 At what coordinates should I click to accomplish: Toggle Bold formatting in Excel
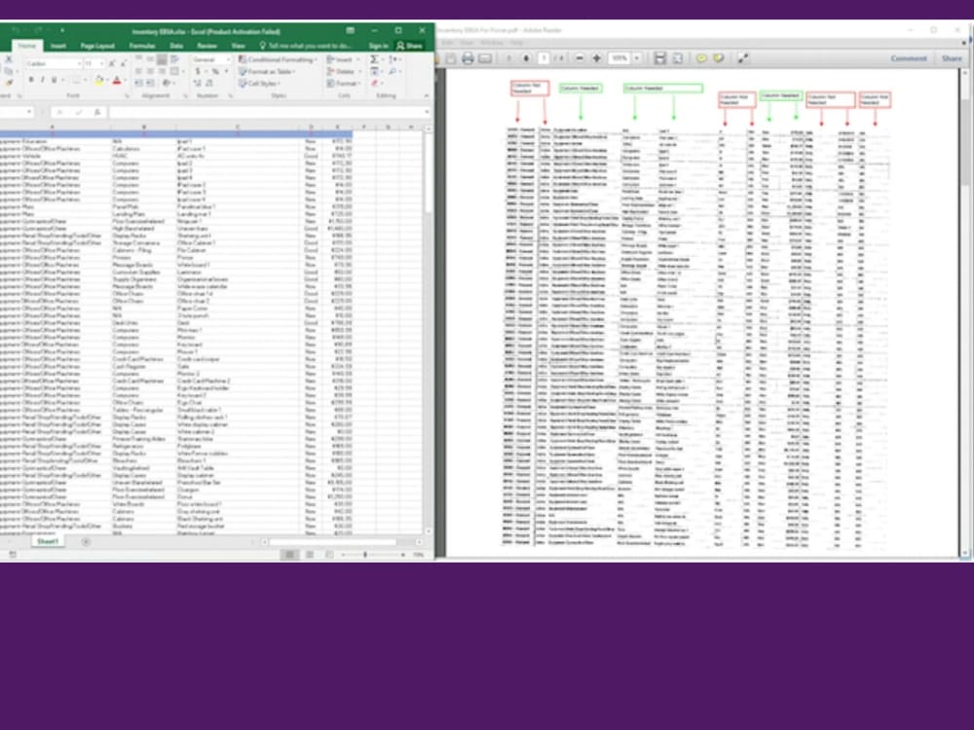[31, 80]
